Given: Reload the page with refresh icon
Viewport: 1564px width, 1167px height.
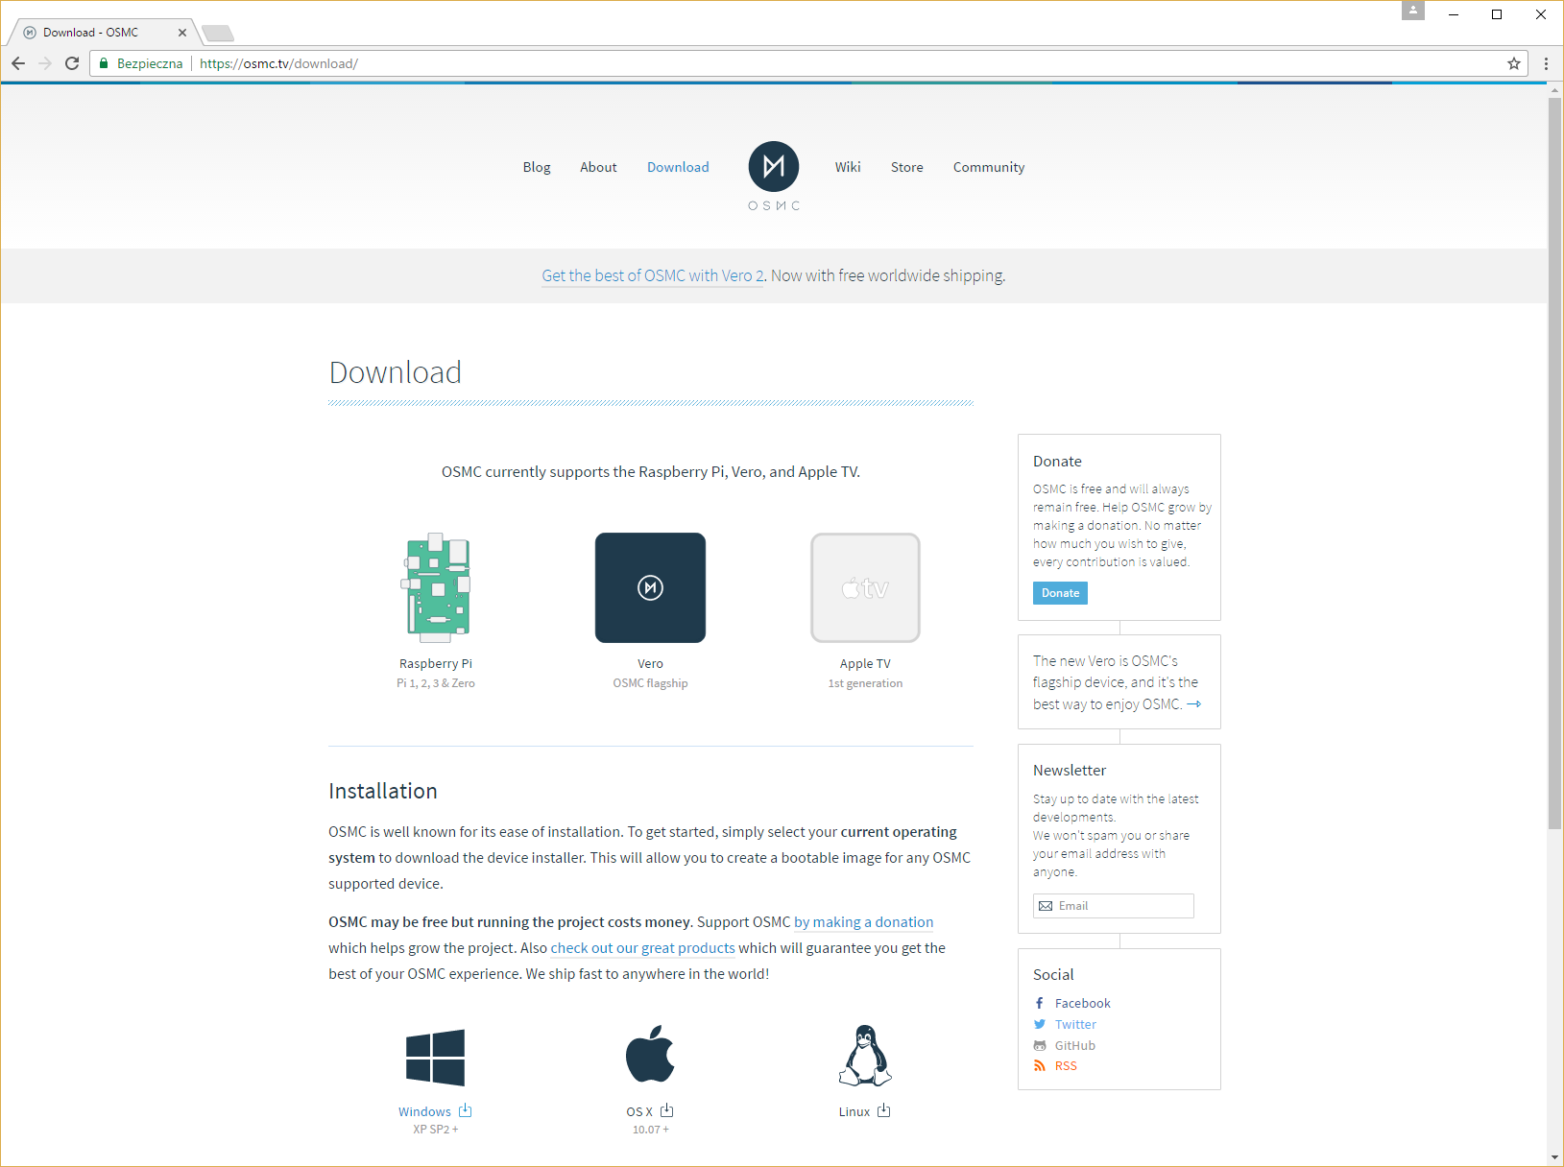Looking at the screenshot, I should [x=72, y=63].
